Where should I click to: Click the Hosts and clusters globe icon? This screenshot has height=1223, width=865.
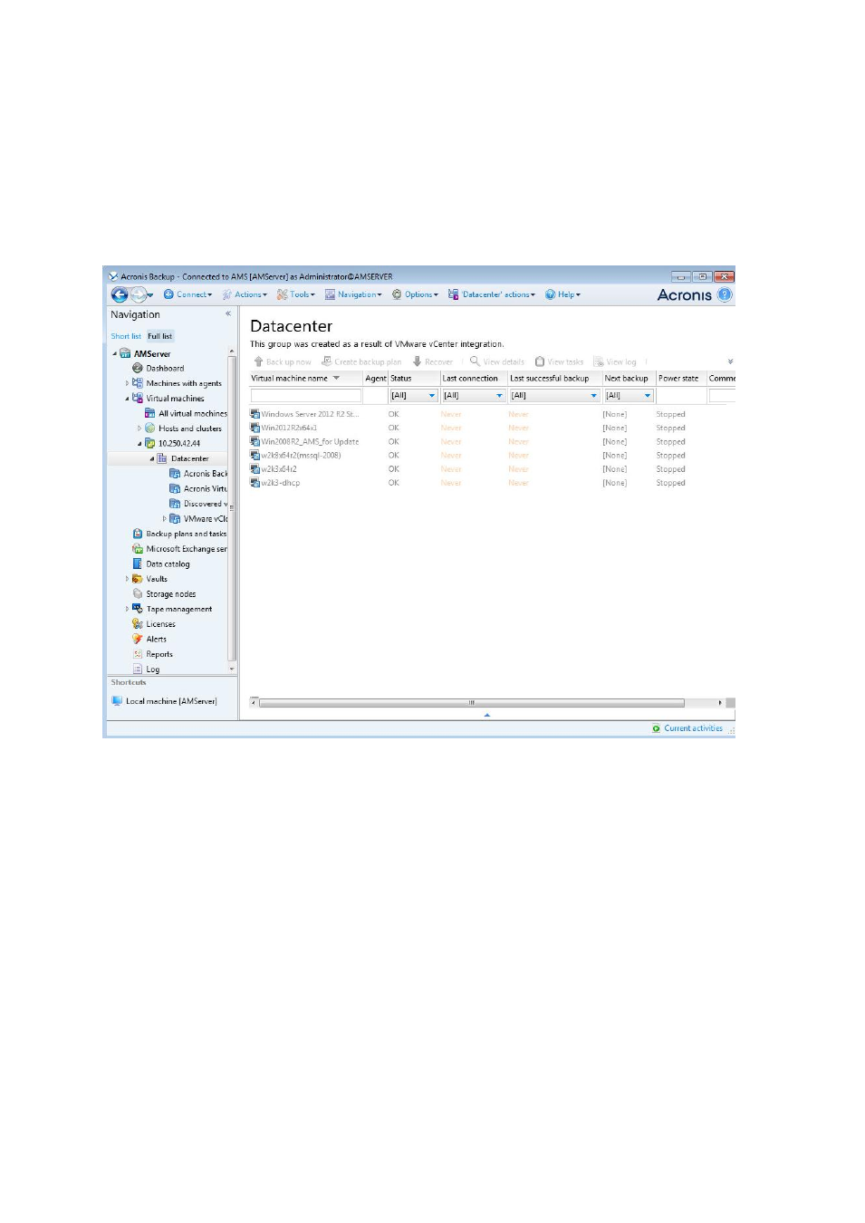click(x=150, y=428)
